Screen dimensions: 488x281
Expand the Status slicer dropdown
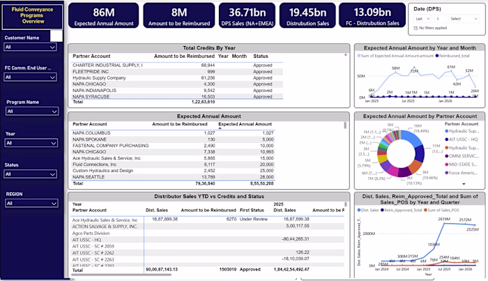pos(31,174)
